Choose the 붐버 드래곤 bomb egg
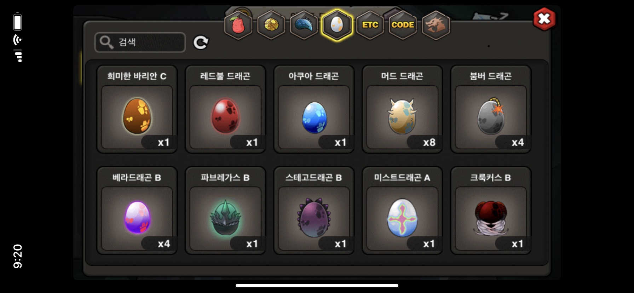634x293 pixels. click(x=491, y=109)
